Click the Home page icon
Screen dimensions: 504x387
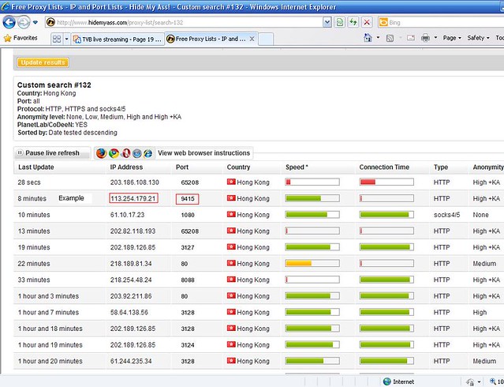point(368,38)
